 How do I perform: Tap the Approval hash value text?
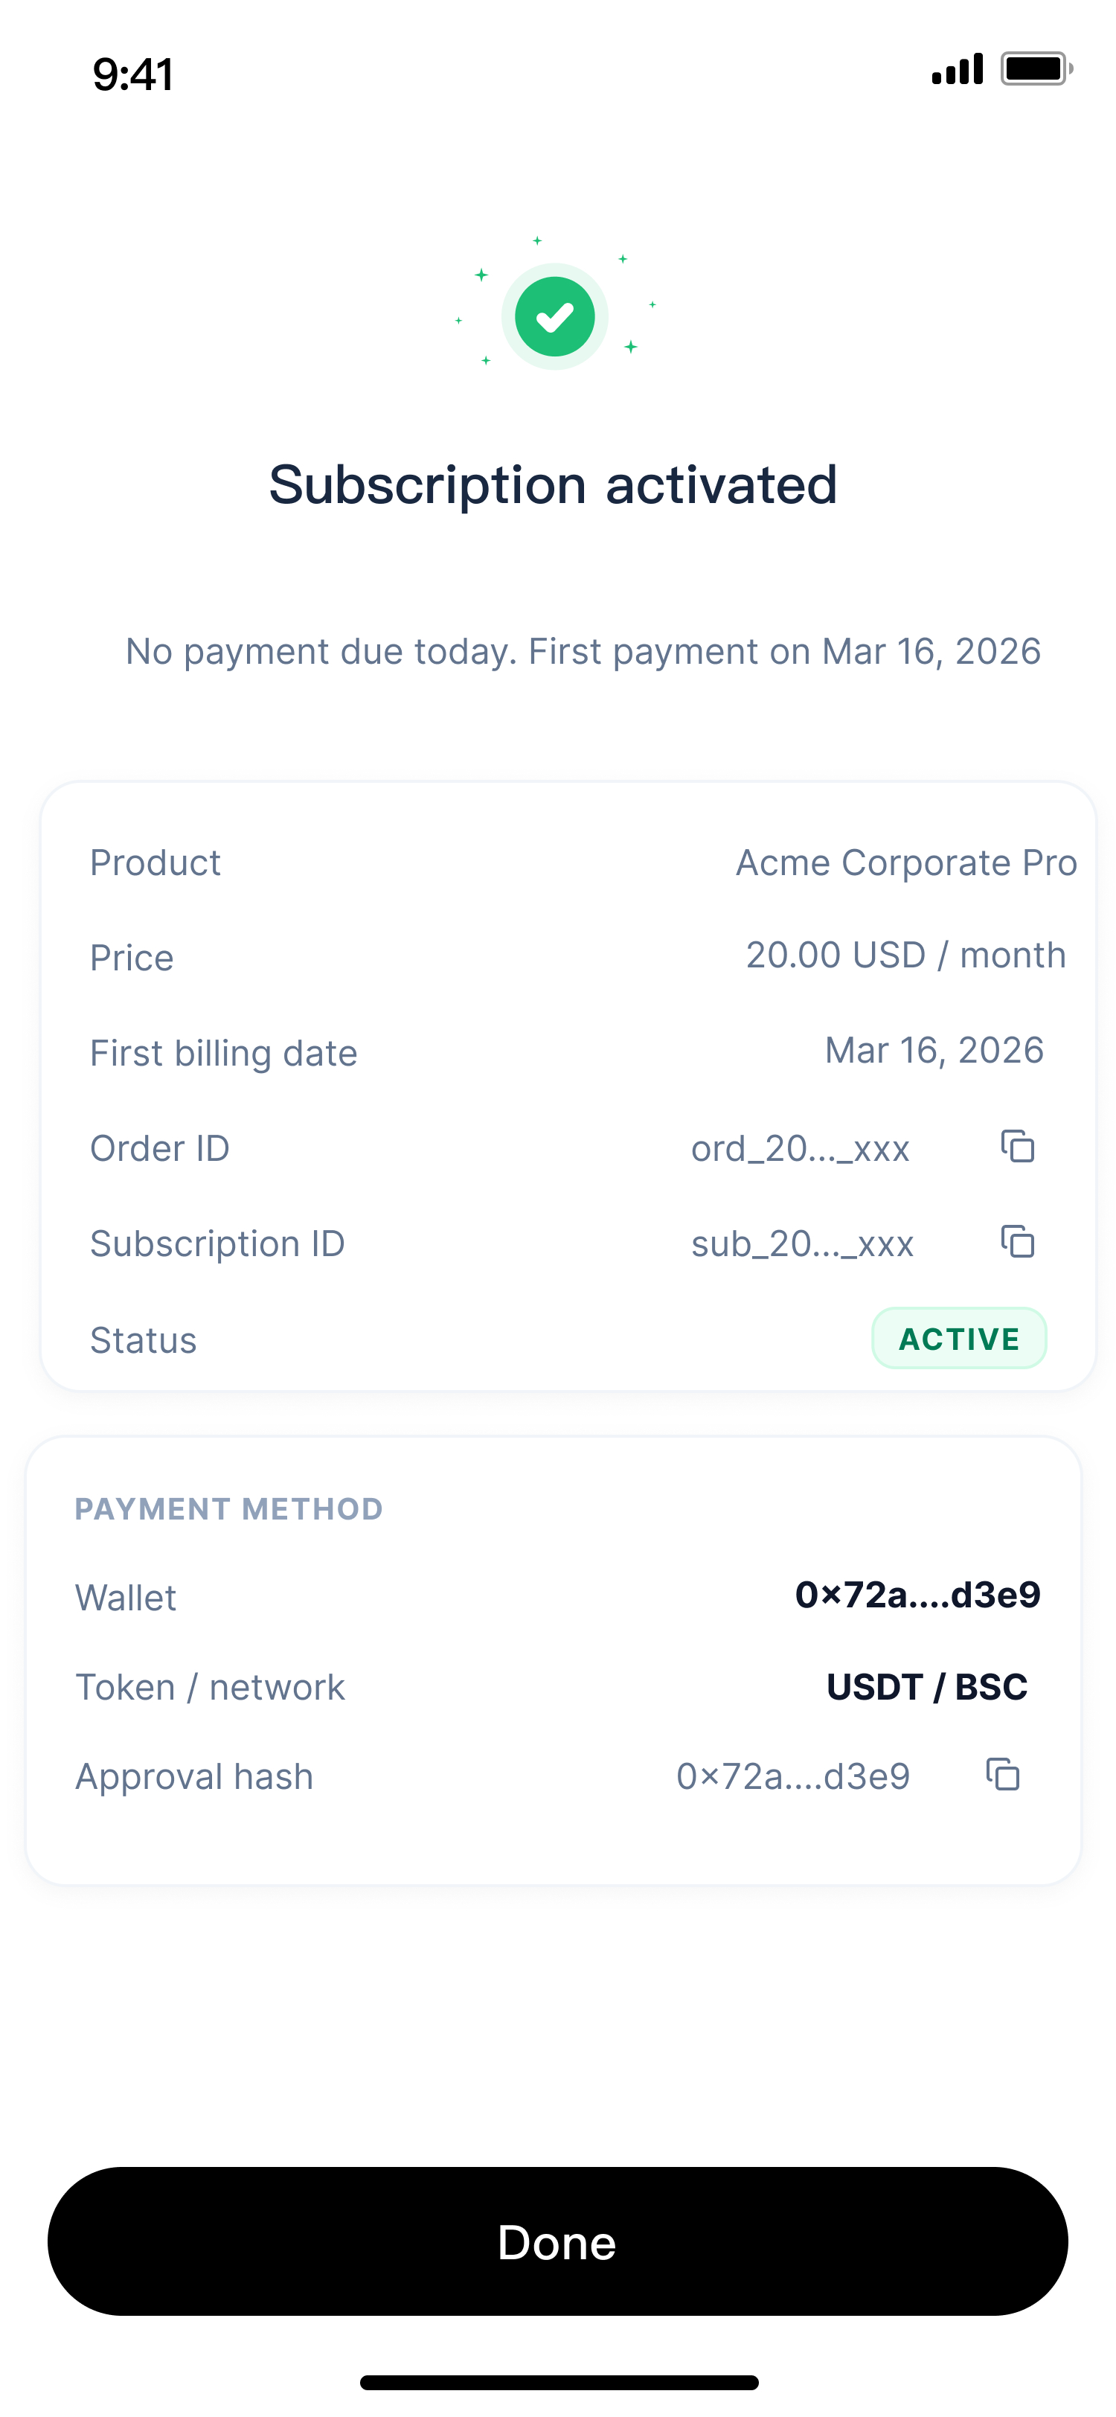[792, 1776]
